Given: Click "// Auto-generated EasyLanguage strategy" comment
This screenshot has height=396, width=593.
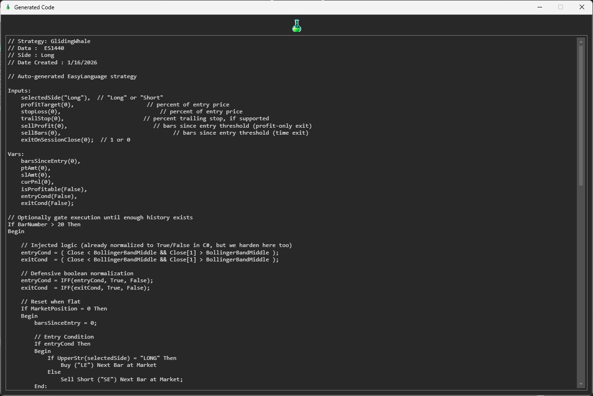Looking at the screenshot, I should point(72,76).
